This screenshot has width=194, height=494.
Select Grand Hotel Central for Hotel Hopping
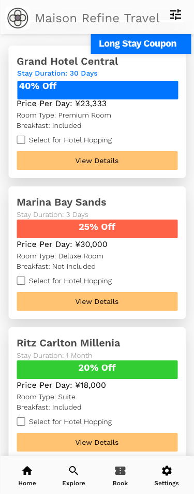coord(21,140)
